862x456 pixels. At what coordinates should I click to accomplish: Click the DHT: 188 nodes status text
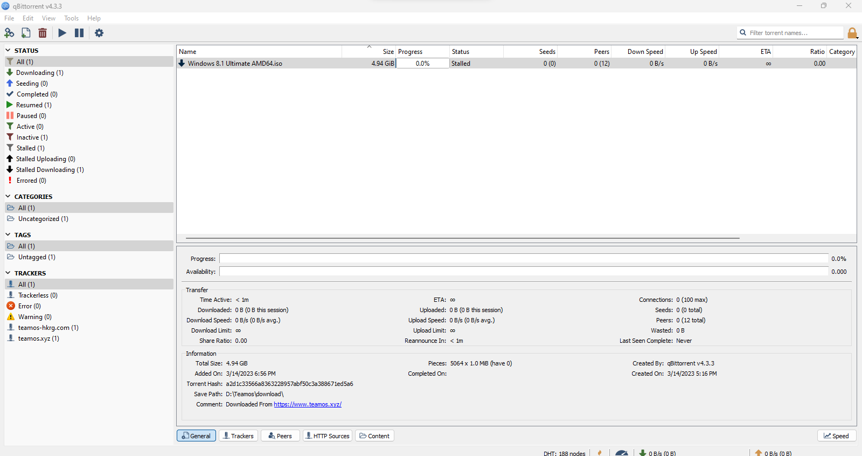coord(564,453)
